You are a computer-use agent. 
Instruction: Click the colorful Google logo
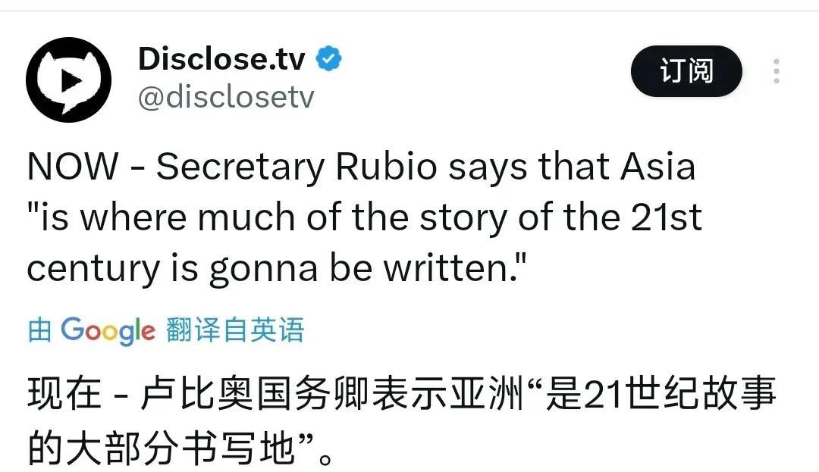point(108,330)
